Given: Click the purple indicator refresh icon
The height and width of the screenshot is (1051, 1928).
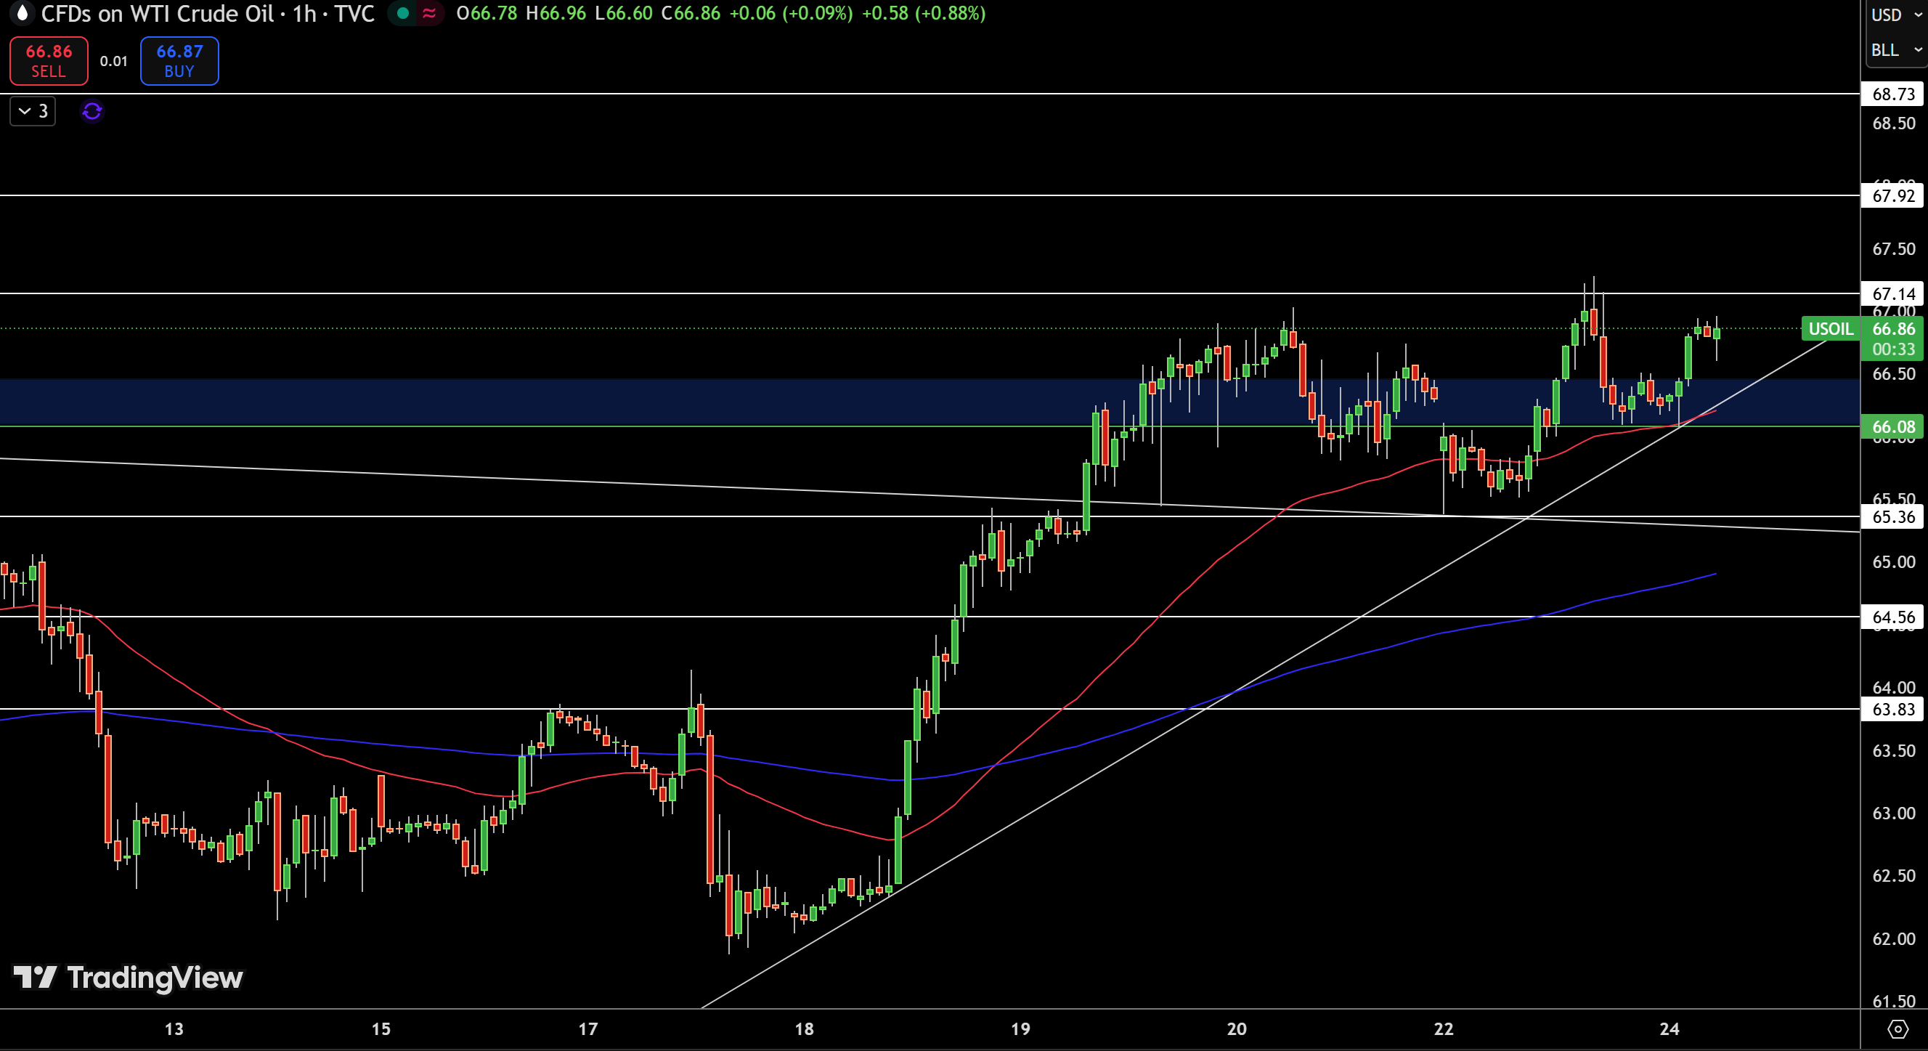Looking at the screenshot, I should coord(92,112).
